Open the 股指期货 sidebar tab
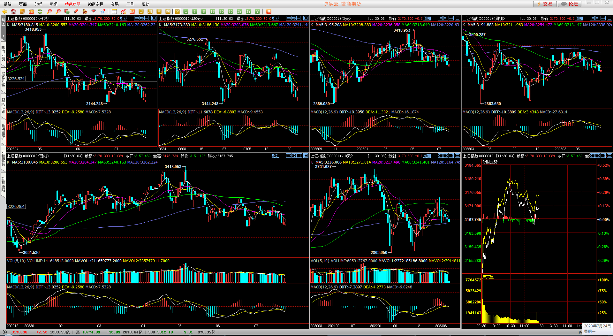 coord(3,80)
